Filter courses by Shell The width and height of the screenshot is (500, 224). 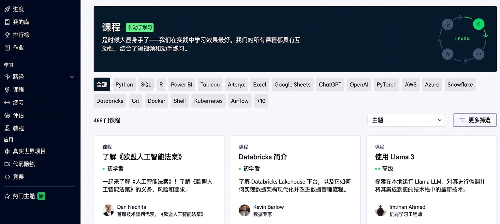click(x=180, y=101)
